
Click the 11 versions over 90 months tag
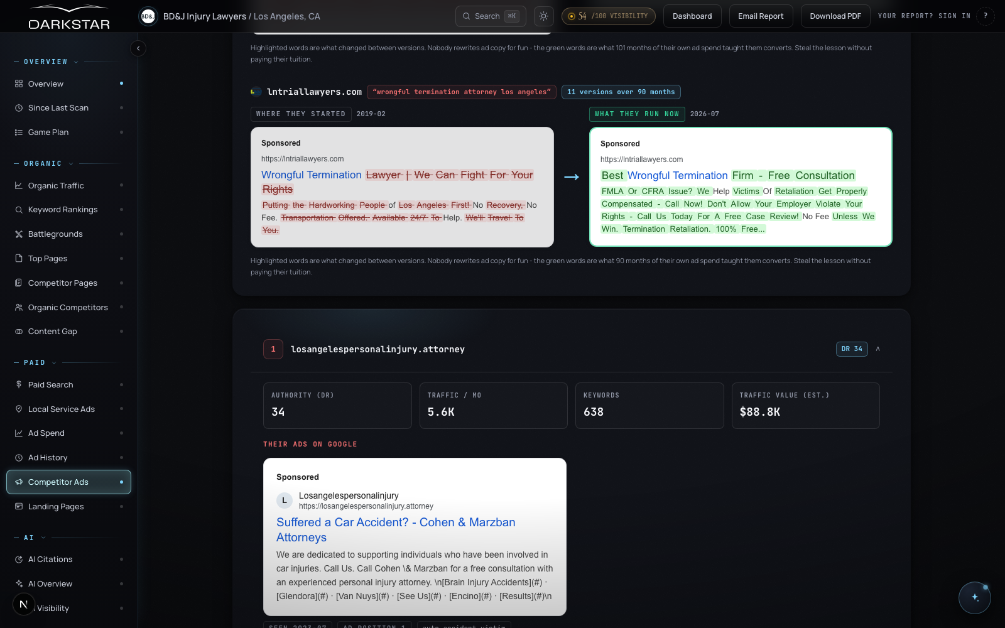pos(621,92)
